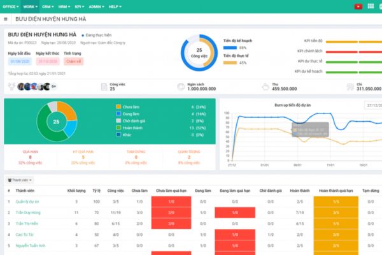
Task: Open member Nguyễn Tuấn Anh
Action: point(31,245)
